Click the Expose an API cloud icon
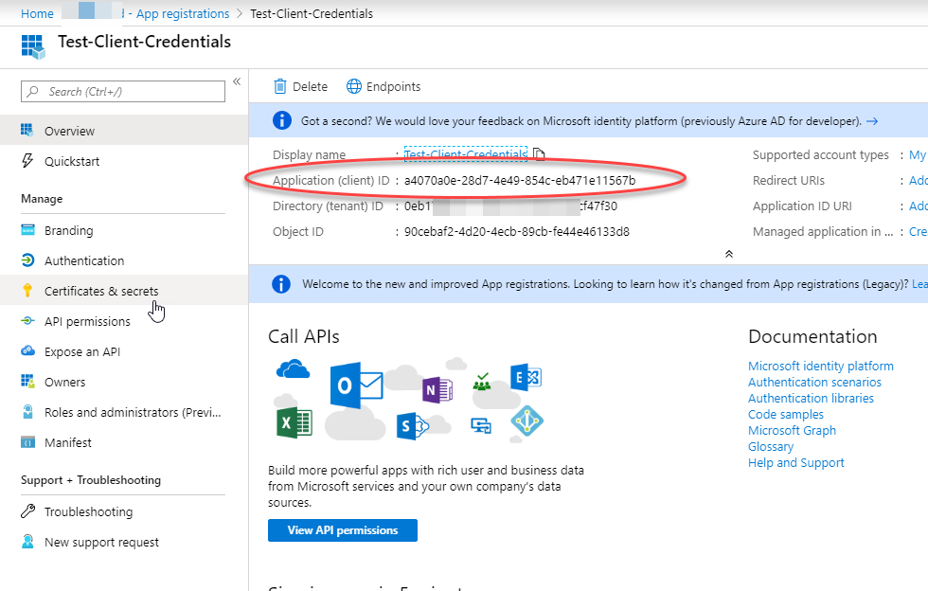The width and height of the screenshot is (928, 591). [27, 350]
